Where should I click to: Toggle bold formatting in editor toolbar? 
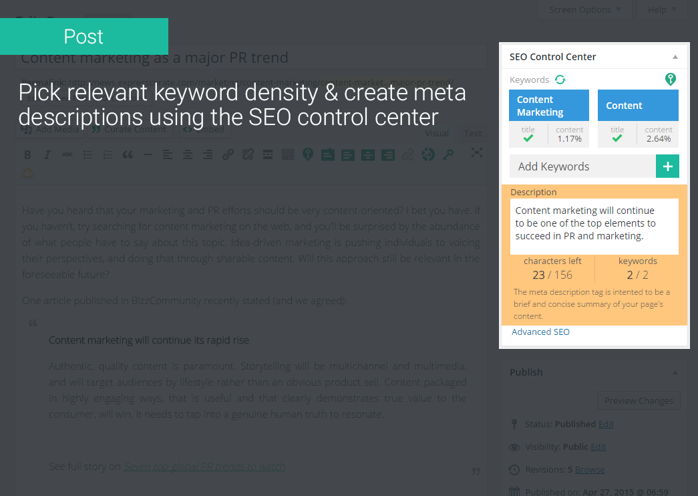[x=27, y=154]
